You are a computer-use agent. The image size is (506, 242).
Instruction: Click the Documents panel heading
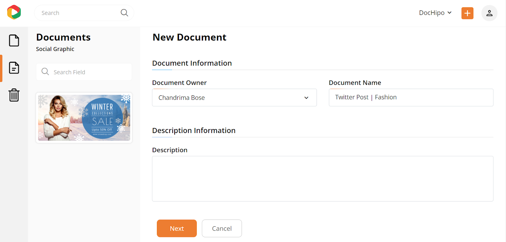click(x=63, y=37)
